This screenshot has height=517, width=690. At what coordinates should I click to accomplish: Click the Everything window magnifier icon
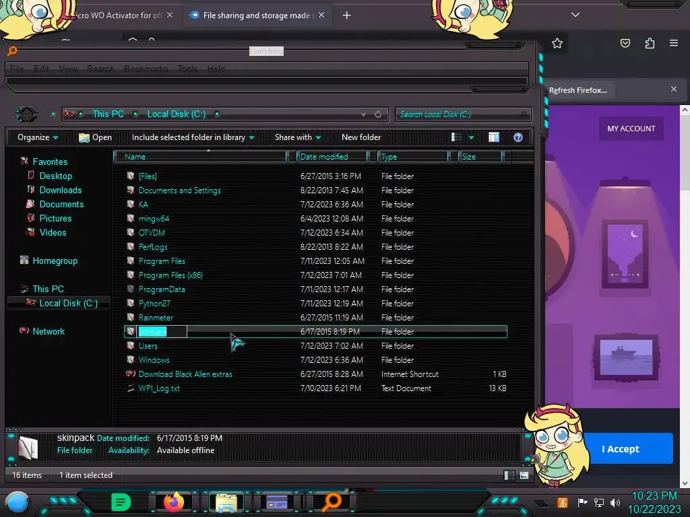tap(12, 51)
